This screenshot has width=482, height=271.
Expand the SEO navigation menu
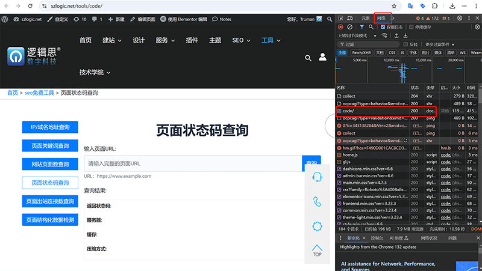point(241,40)
